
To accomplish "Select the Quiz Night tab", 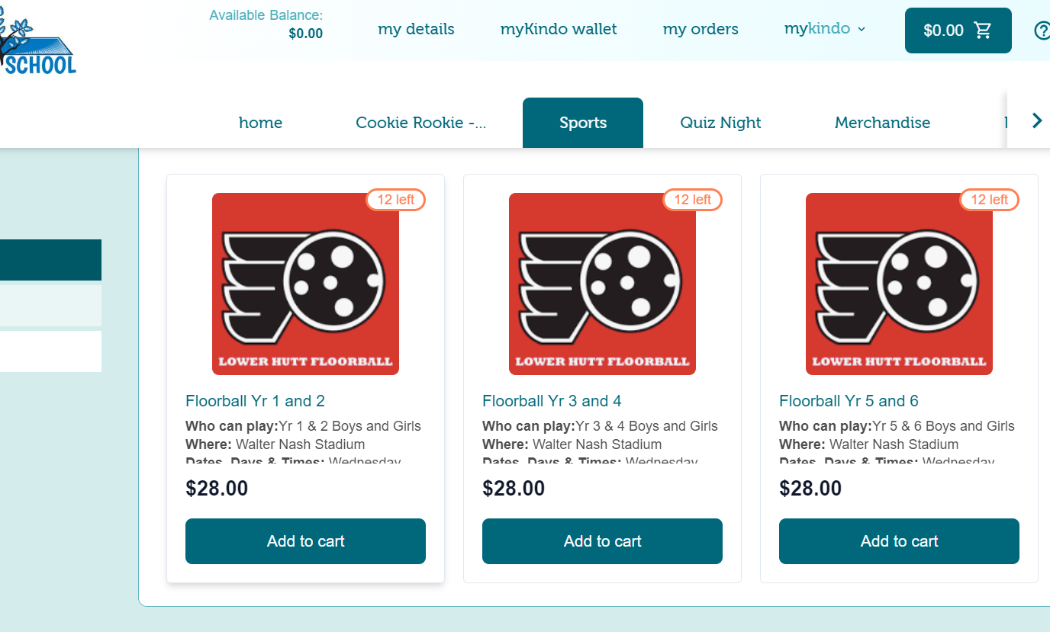I will 720,123.
